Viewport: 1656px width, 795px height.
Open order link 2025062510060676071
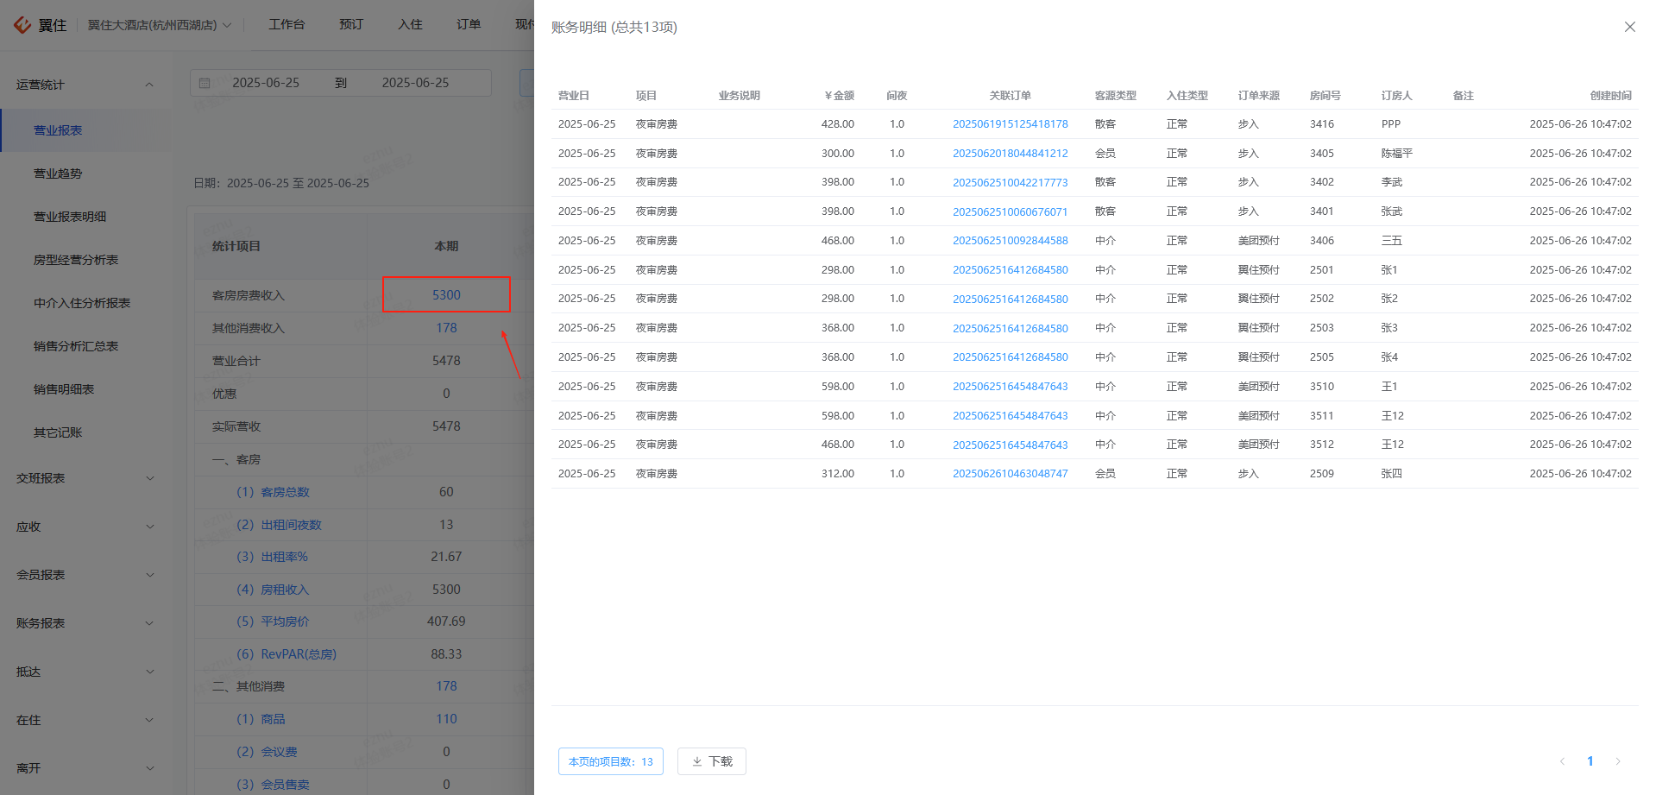(x=1010, y=211)
